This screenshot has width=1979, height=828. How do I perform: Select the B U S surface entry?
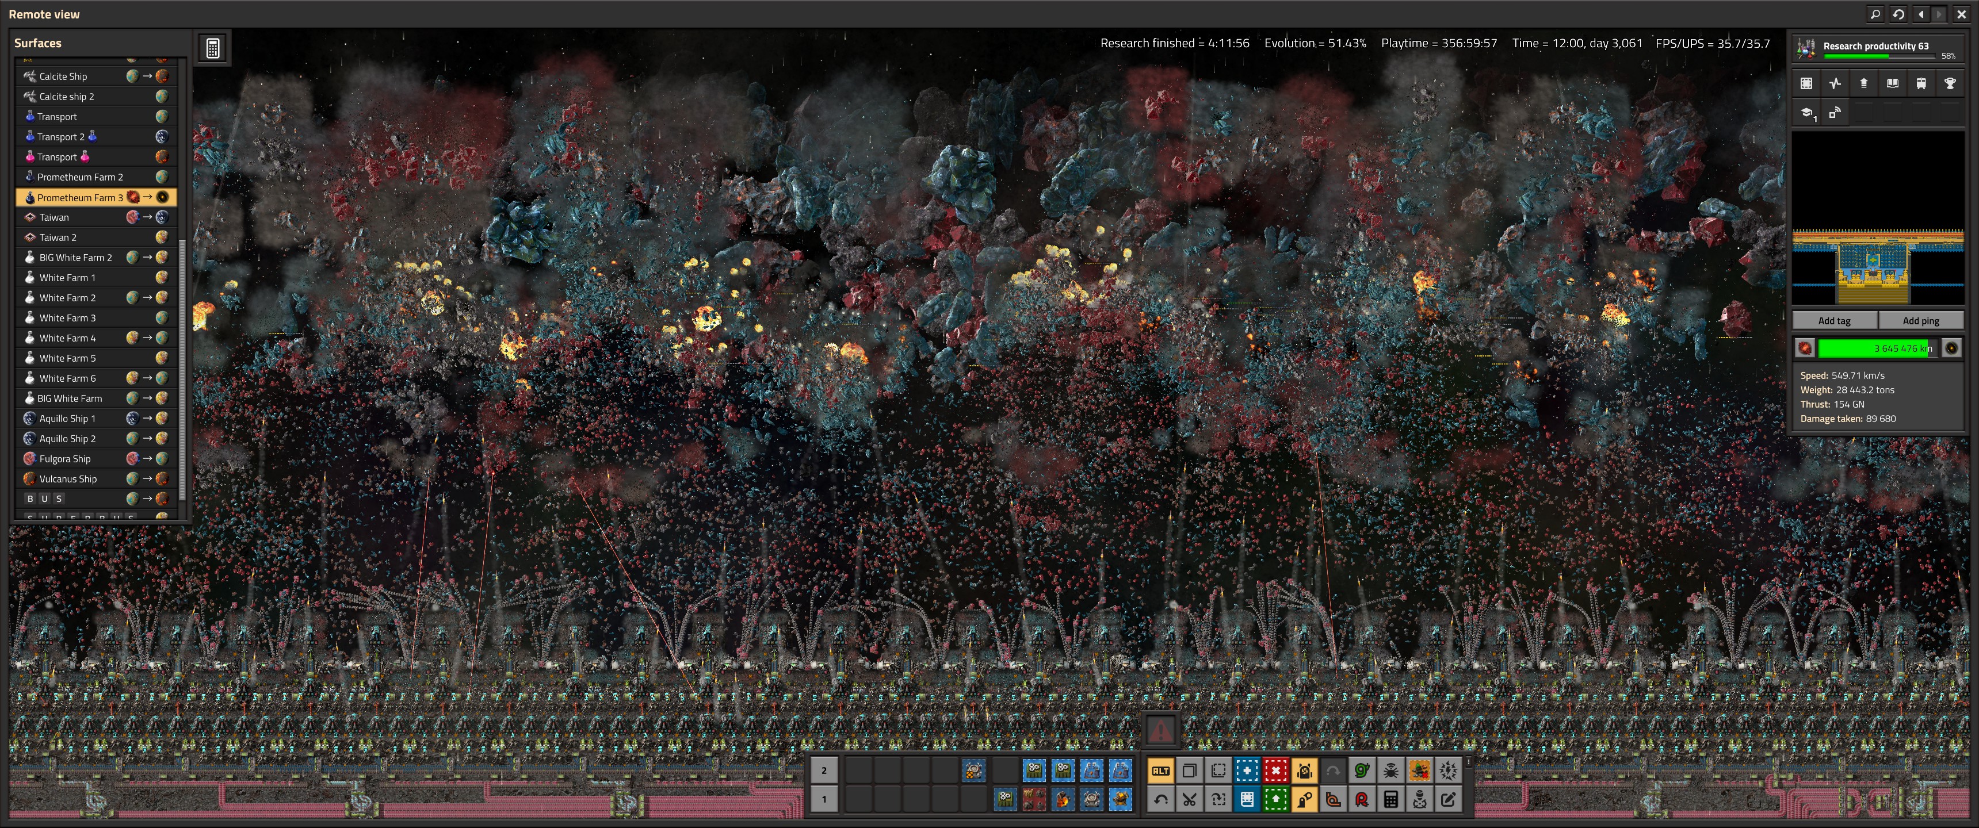click(96, 499)
